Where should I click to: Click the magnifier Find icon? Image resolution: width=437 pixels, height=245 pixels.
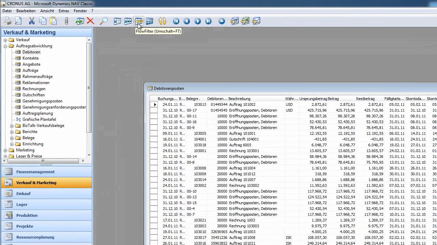click(x=103, y=21)
